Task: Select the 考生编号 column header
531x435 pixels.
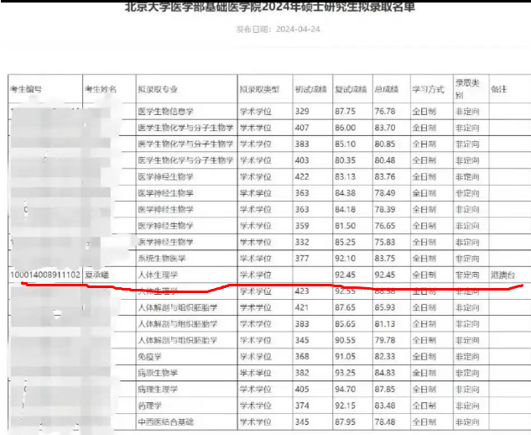Action: point(26,90)
